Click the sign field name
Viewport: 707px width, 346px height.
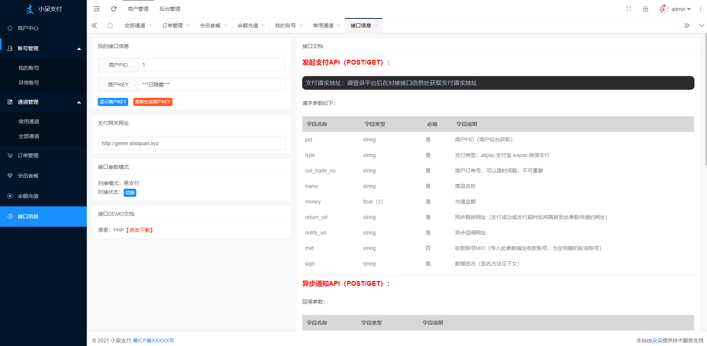(x=310, y=264)
